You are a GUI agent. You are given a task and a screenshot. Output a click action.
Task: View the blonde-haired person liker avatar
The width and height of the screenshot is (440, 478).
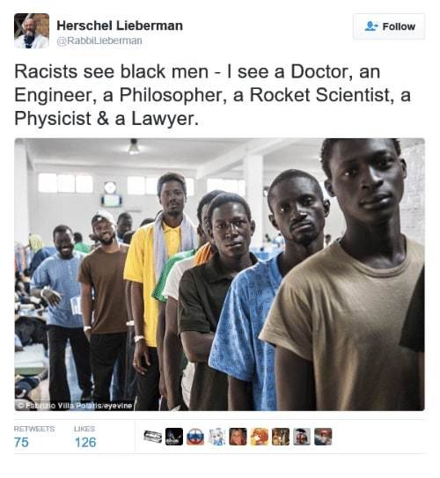[x=238, y=437]
